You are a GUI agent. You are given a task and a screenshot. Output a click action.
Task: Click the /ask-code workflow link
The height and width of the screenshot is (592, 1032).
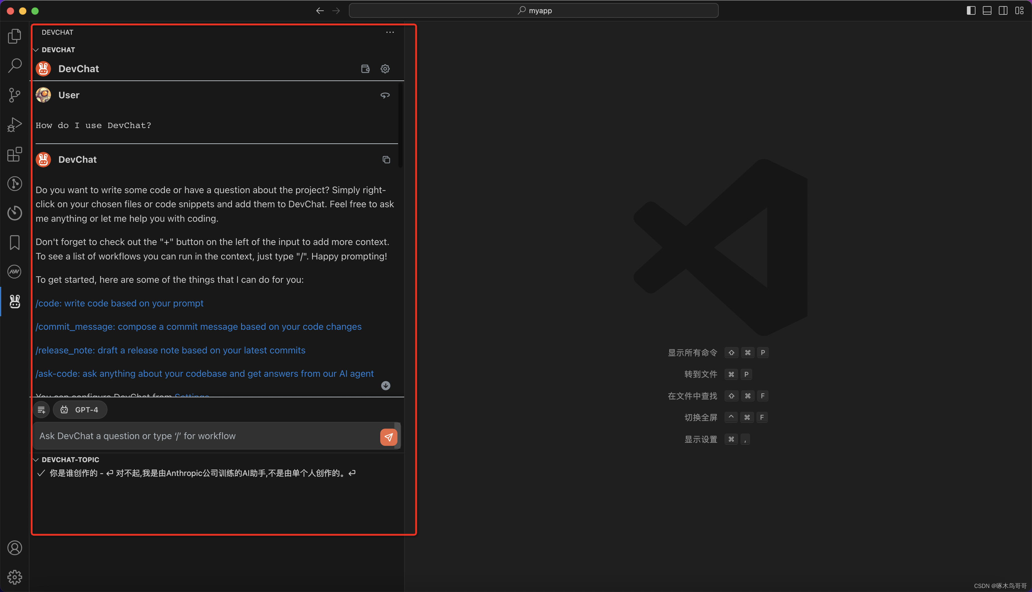[x=205, y=373]
